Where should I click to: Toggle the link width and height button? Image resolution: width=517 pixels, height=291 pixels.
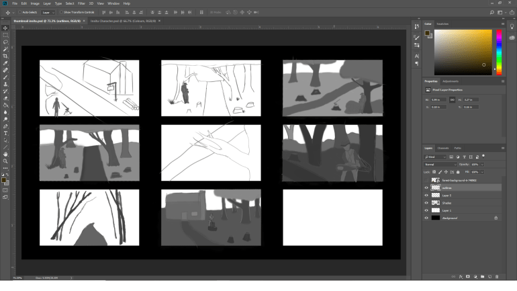(x=453, y=99)
